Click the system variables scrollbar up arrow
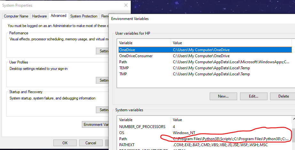Image resolution: width=295 pixels, height=150 pixels. [x=294, y=119]
